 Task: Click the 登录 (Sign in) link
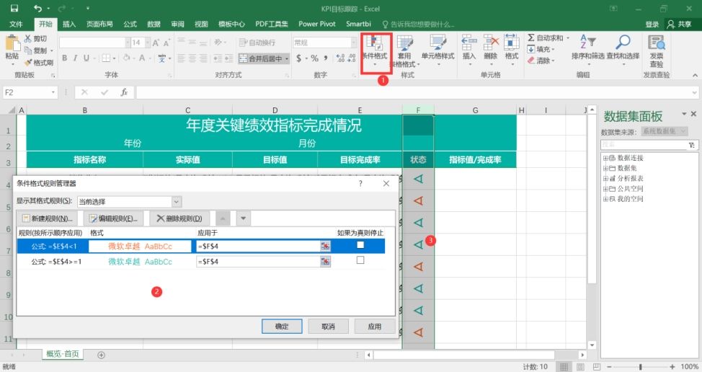point(652,25)
